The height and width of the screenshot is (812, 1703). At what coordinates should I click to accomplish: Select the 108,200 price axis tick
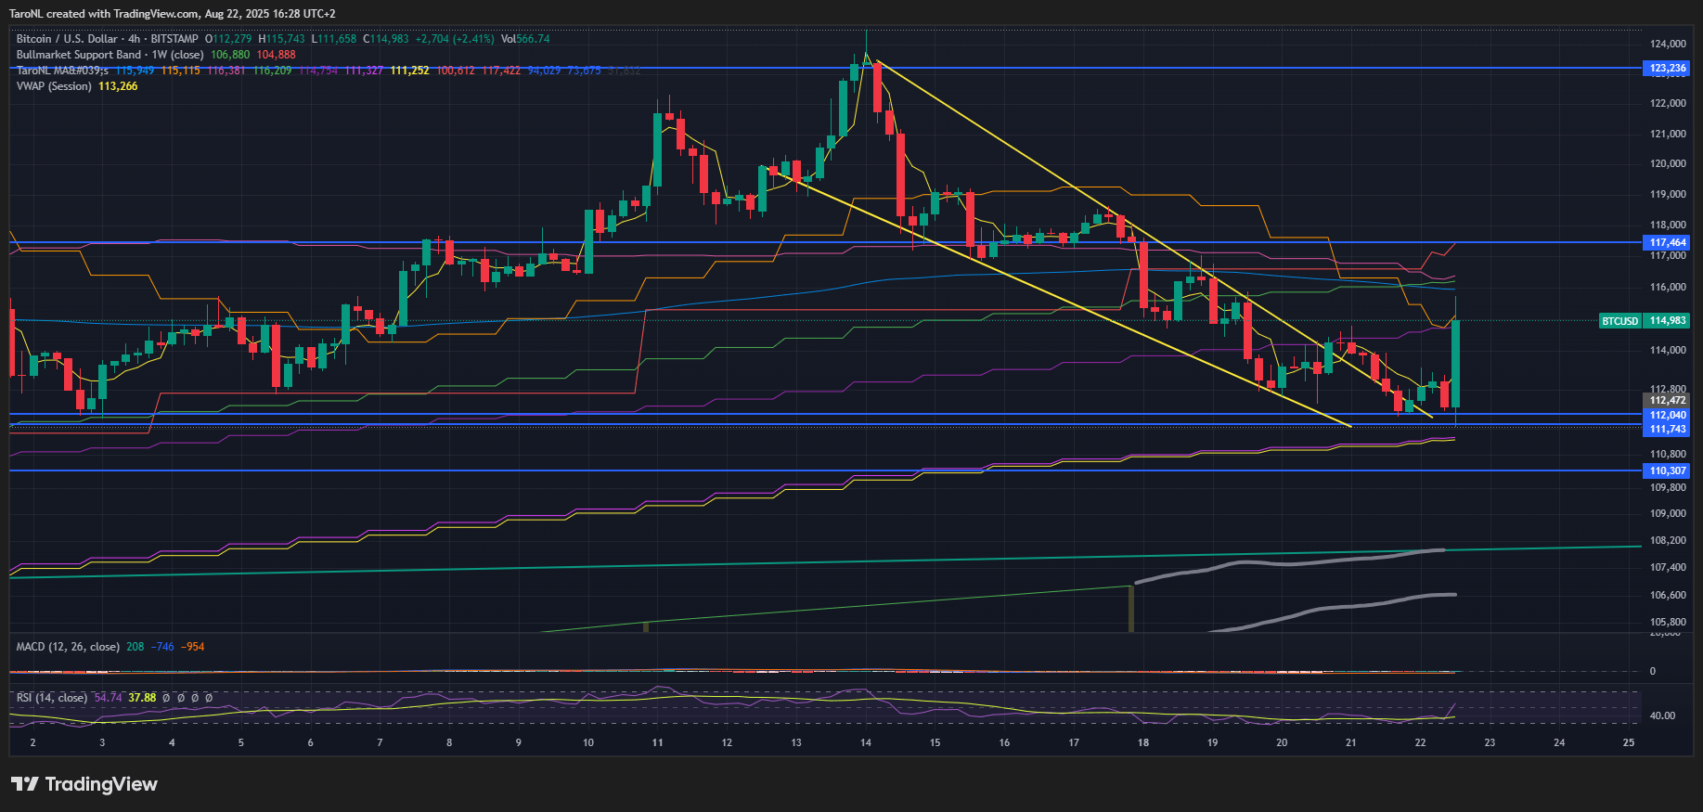pos(1668,540)
